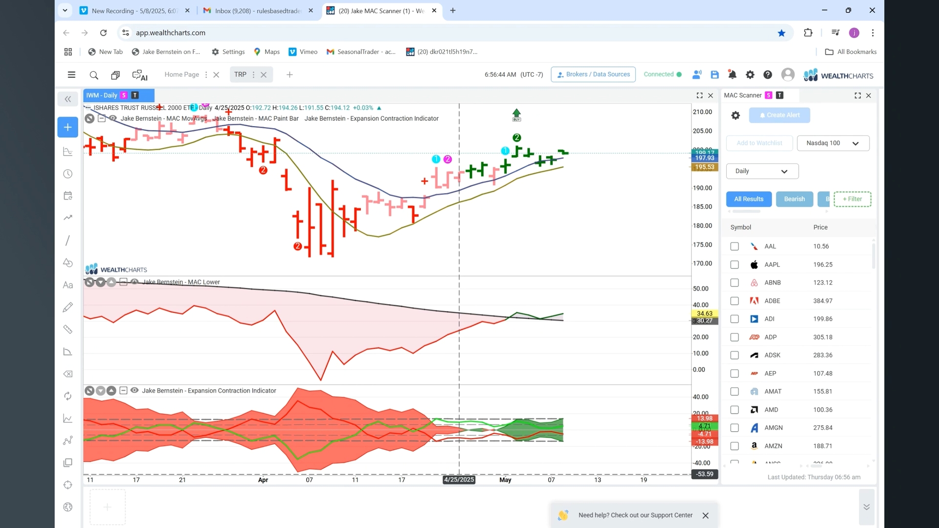939x528 pixels.
Task: Collapse the left sidebar double-chevron
Action: 68,99
